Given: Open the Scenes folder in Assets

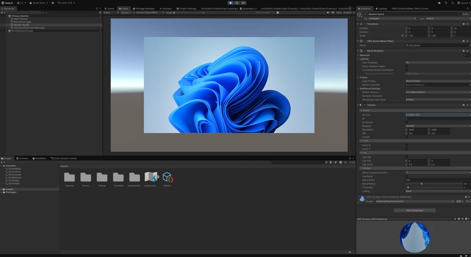Looking at the screenshot, I should (86, 179).
